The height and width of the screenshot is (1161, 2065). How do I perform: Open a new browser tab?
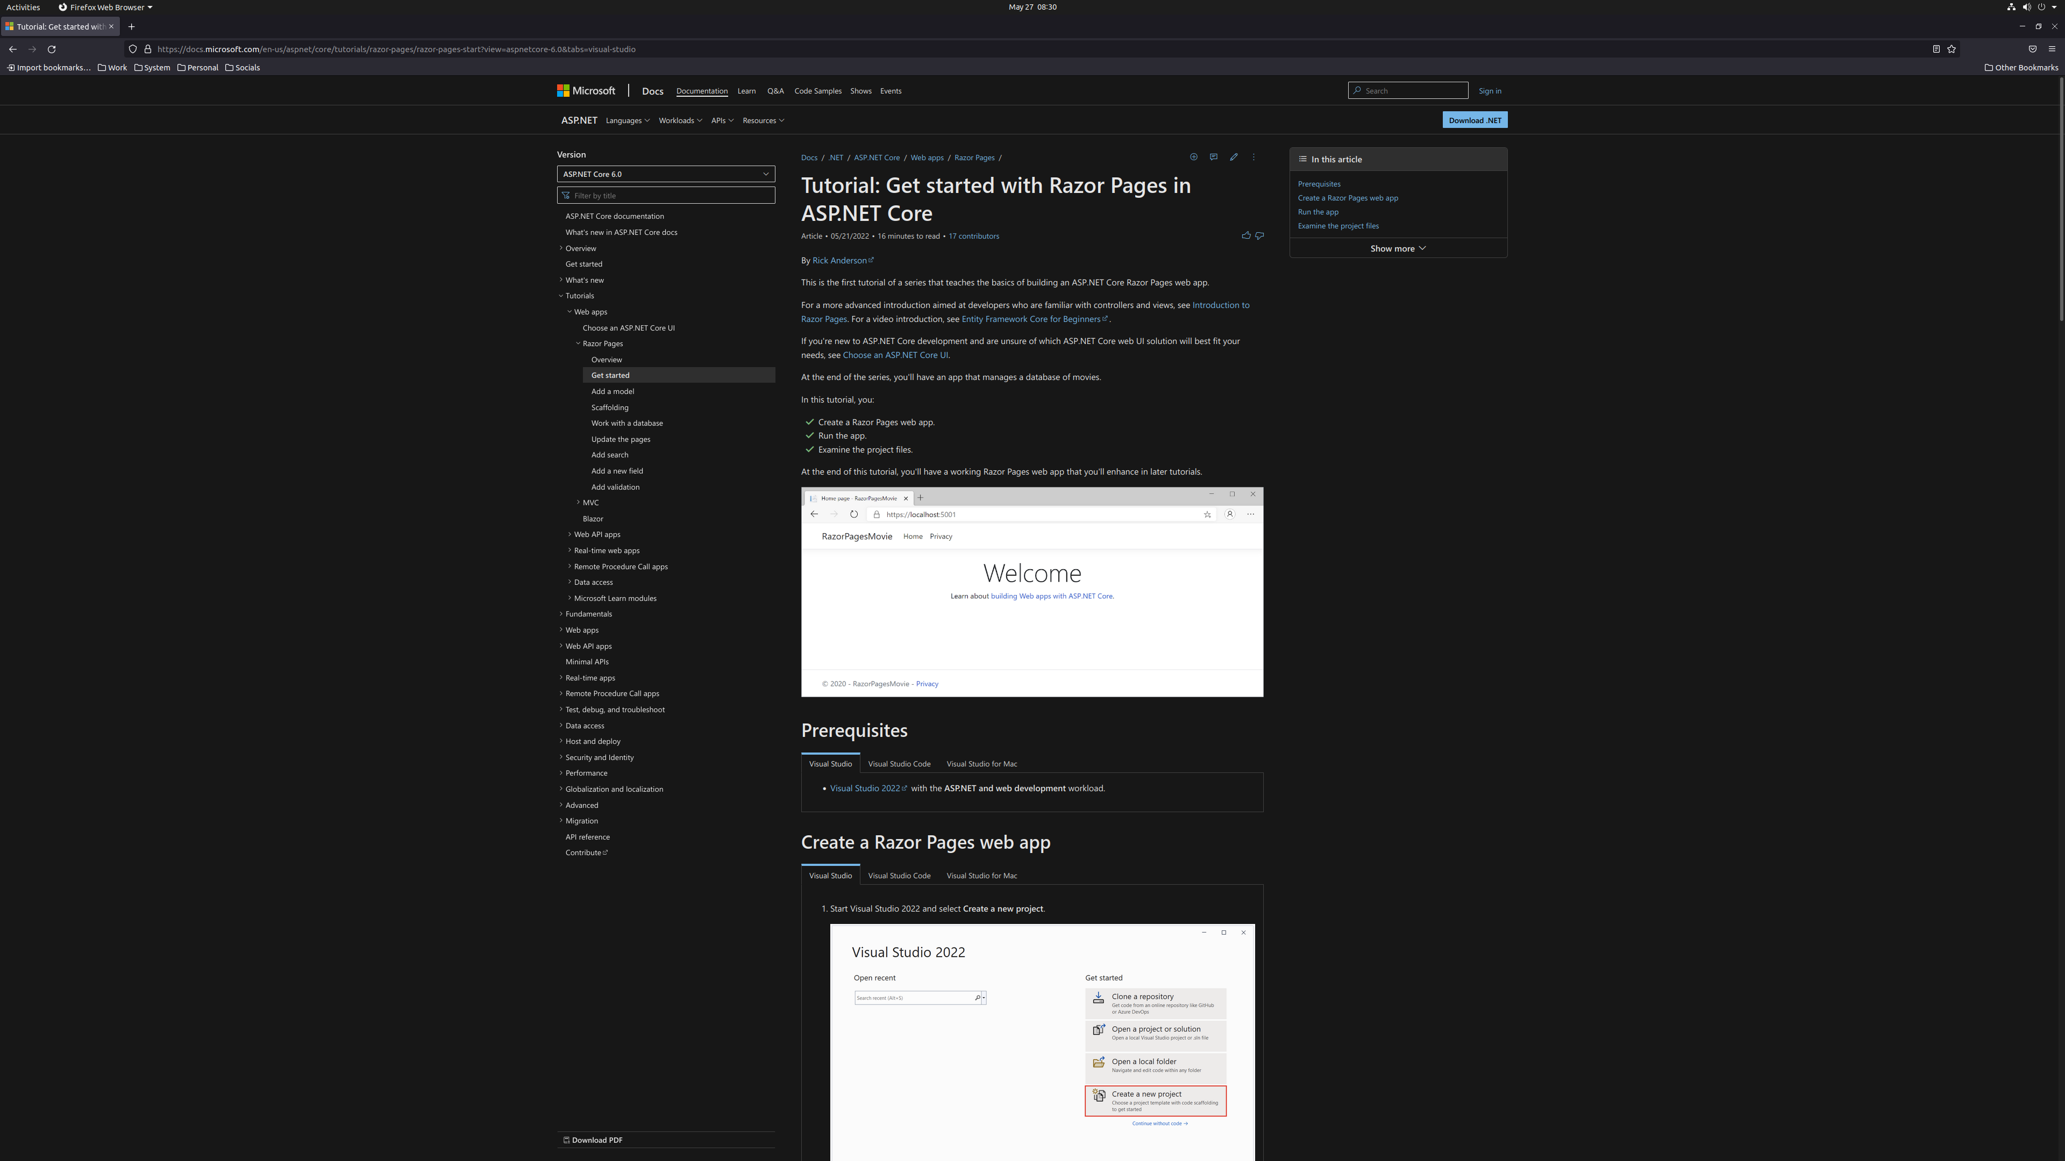tap(131, 26)
